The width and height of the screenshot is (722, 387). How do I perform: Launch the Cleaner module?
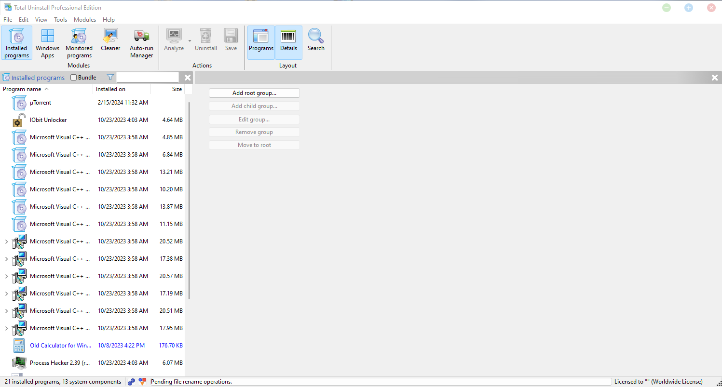(110, 40)
